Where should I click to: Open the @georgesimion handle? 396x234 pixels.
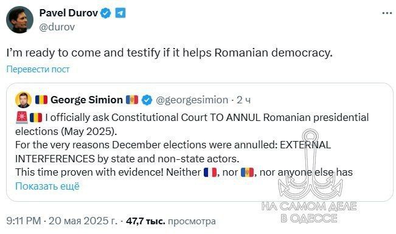pos(192,100)
